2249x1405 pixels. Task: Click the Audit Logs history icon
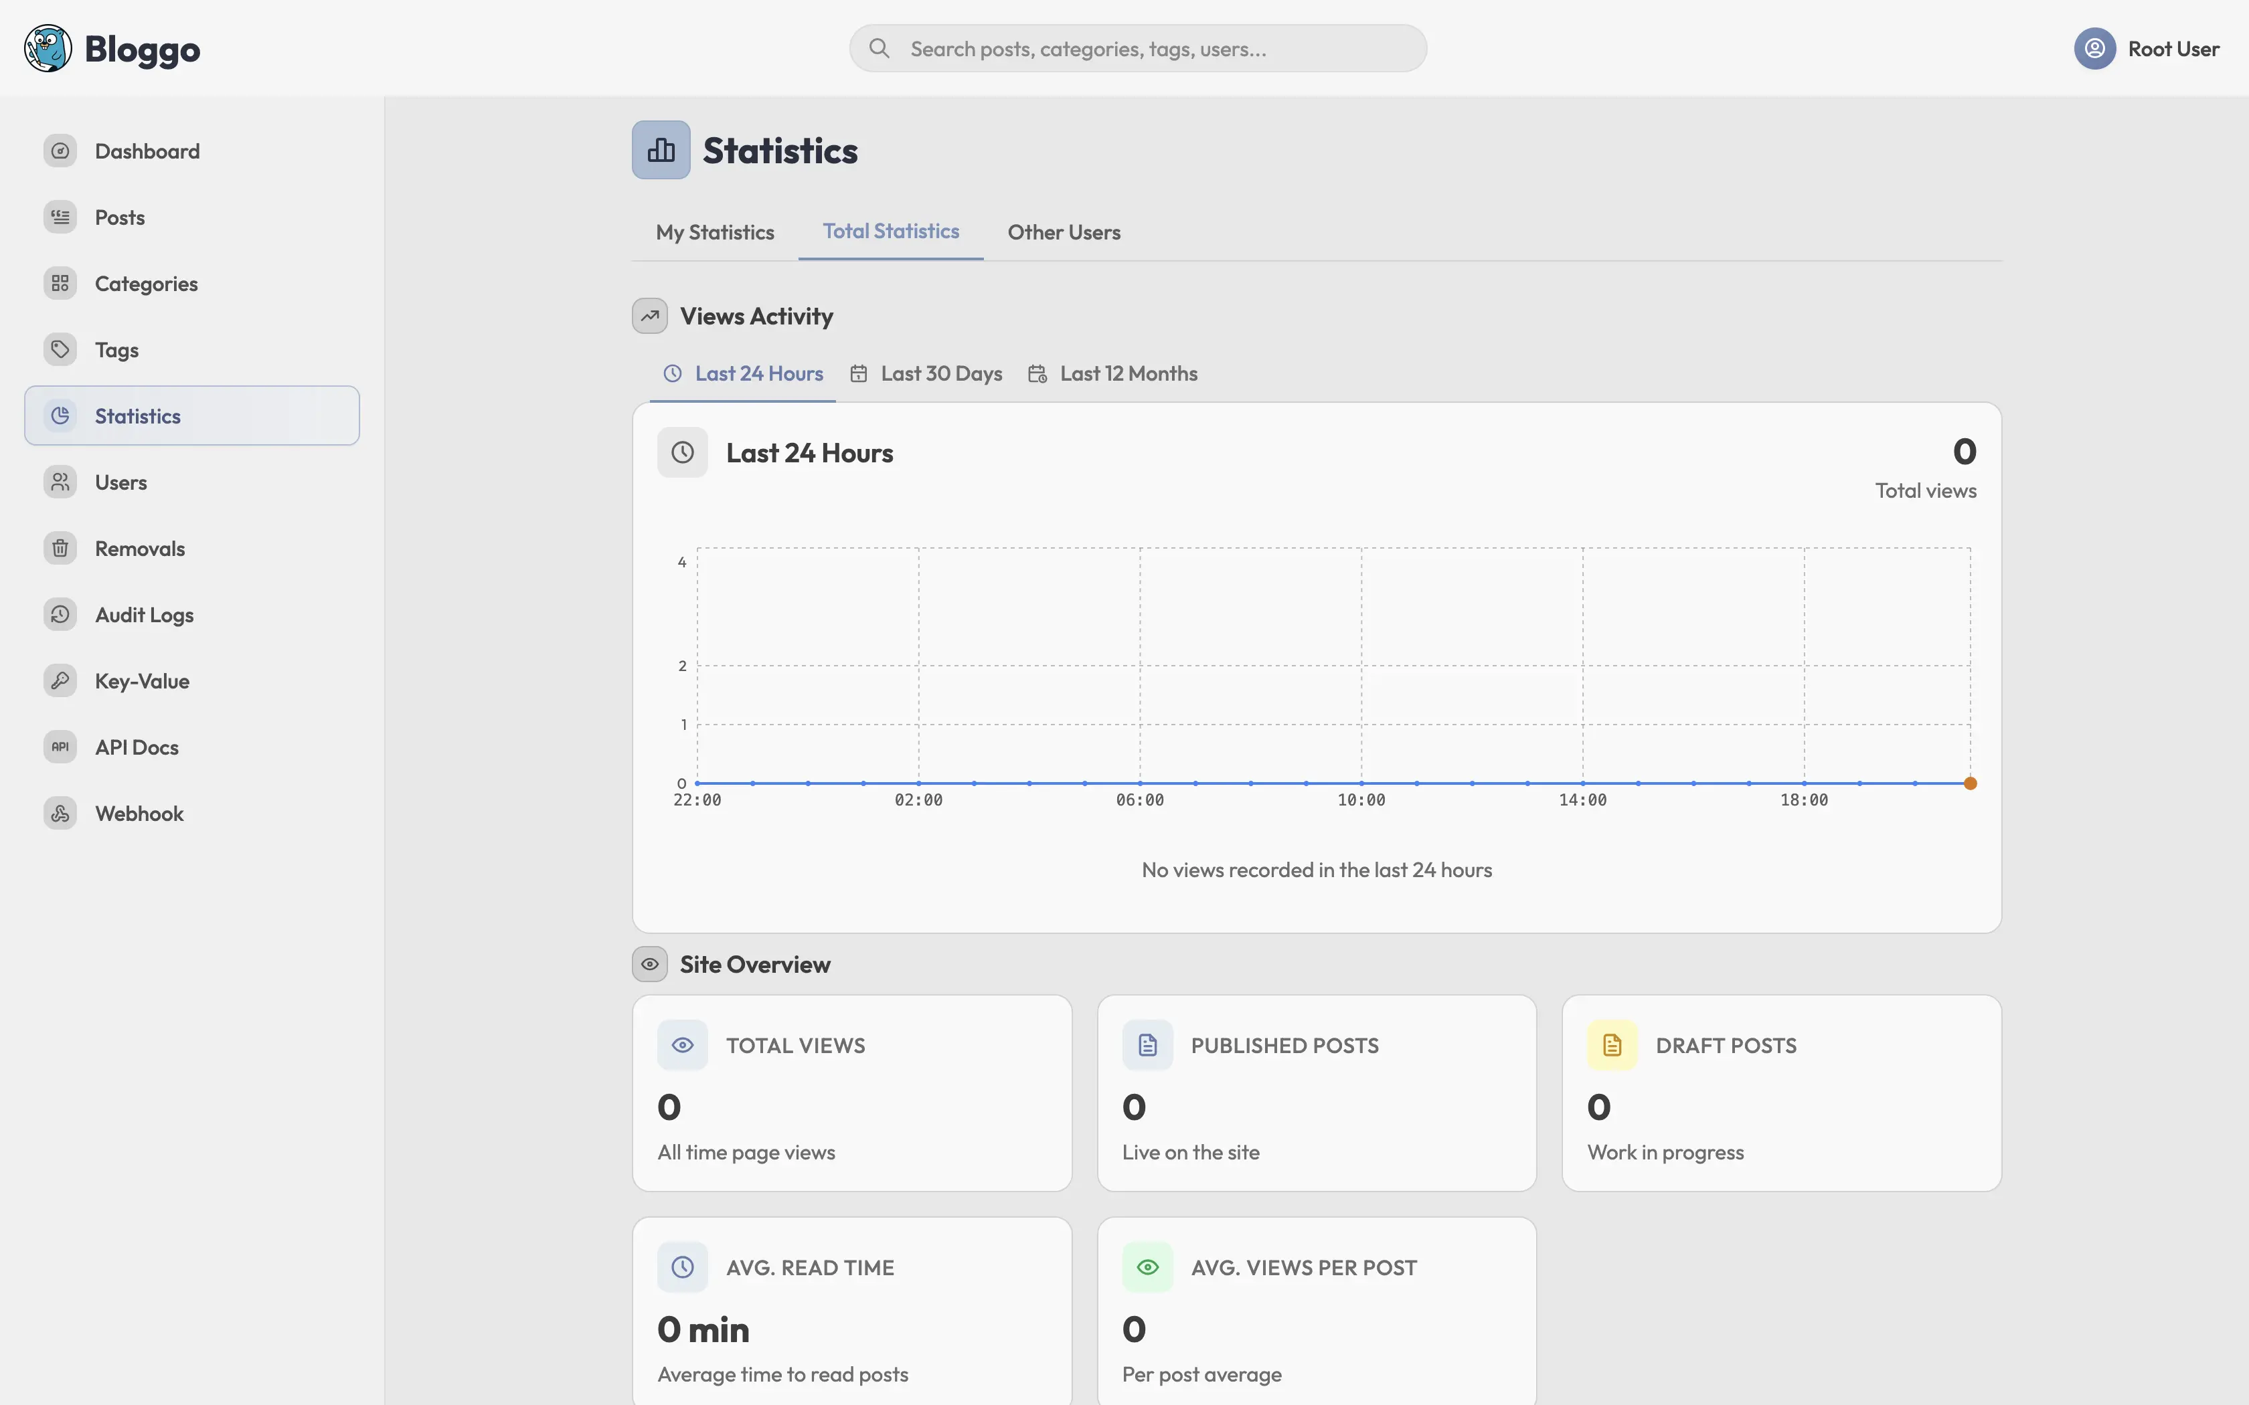click(x=60, y=614)
